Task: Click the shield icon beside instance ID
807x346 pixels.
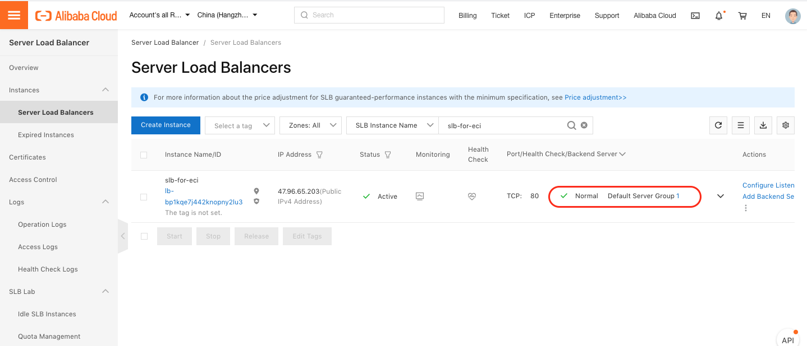Action: (256, 202)
